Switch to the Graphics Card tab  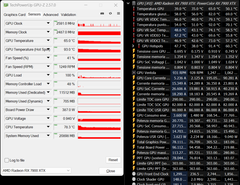(x=15, y=15)
